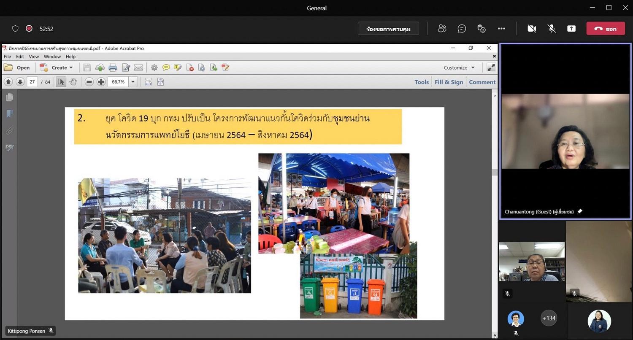The width and height of the screenshot is (633, 340).
Task: Go to the next page
Action: [20, 82]
